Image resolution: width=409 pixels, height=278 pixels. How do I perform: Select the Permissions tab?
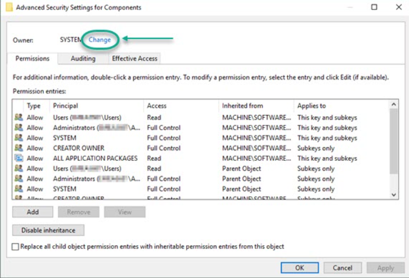pos(32,58)
